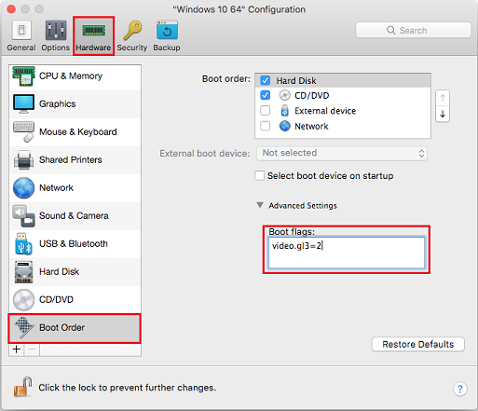Open the General settings tab icon
Screen dimensions: 478x411
[x=21, y=31]
